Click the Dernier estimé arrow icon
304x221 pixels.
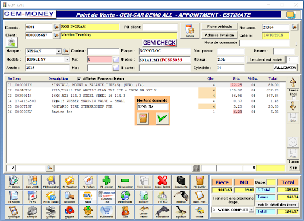[x=144, y=211]
